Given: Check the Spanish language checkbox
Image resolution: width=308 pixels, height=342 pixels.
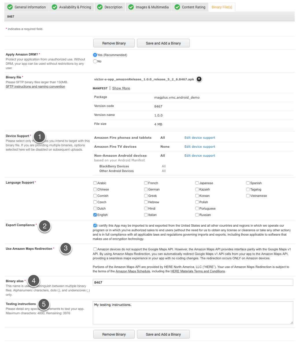Looking at the screenshot, I should tap(248, 183).
